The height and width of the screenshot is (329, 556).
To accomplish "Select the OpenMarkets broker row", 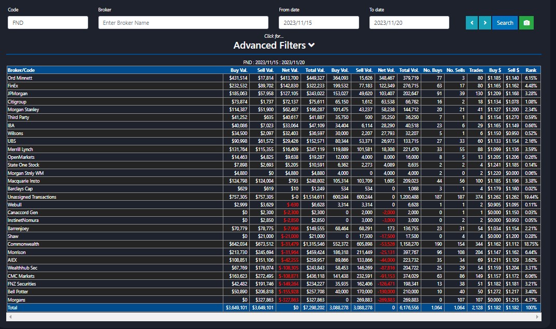I will point(274,157).
